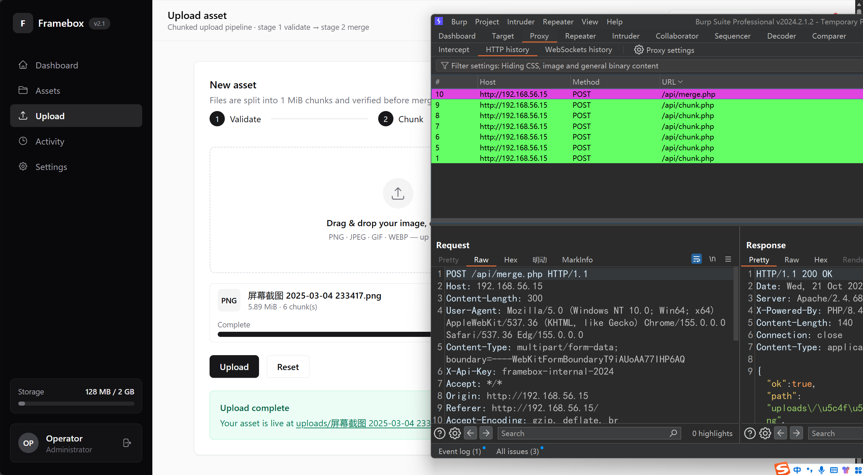
Task: Click the Request previous match arrow
Action: click(470, 433)
